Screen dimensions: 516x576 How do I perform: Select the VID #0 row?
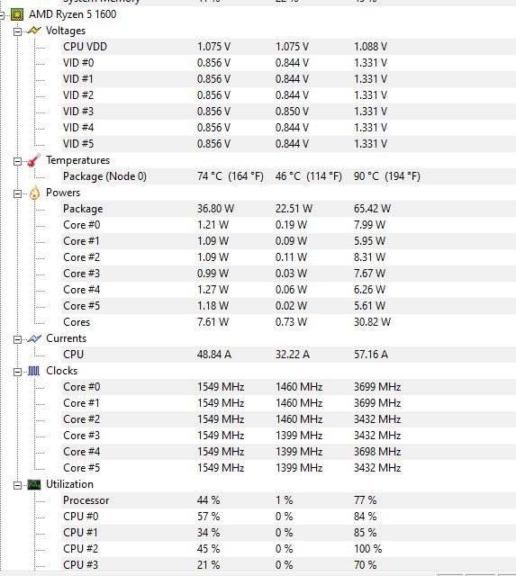click(288, 63)
